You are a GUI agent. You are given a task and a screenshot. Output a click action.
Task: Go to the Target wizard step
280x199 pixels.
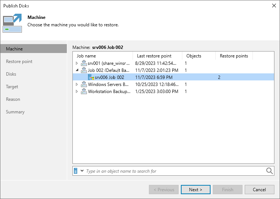[12, 87]
